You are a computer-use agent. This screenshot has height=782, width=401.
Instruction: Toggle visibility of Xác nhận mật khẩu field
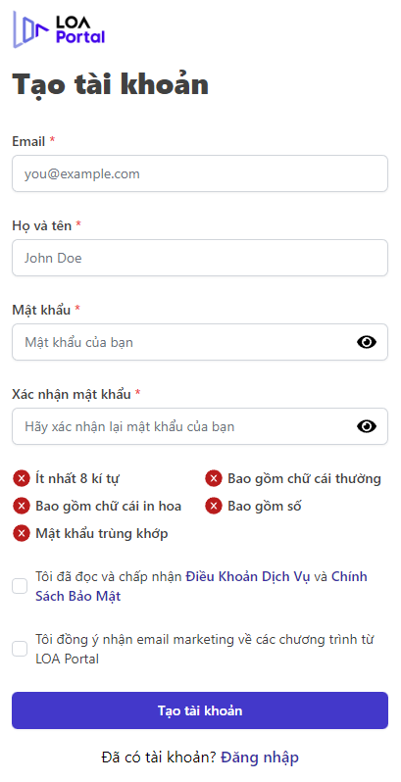pyautogui.click(x=367, y=426)
